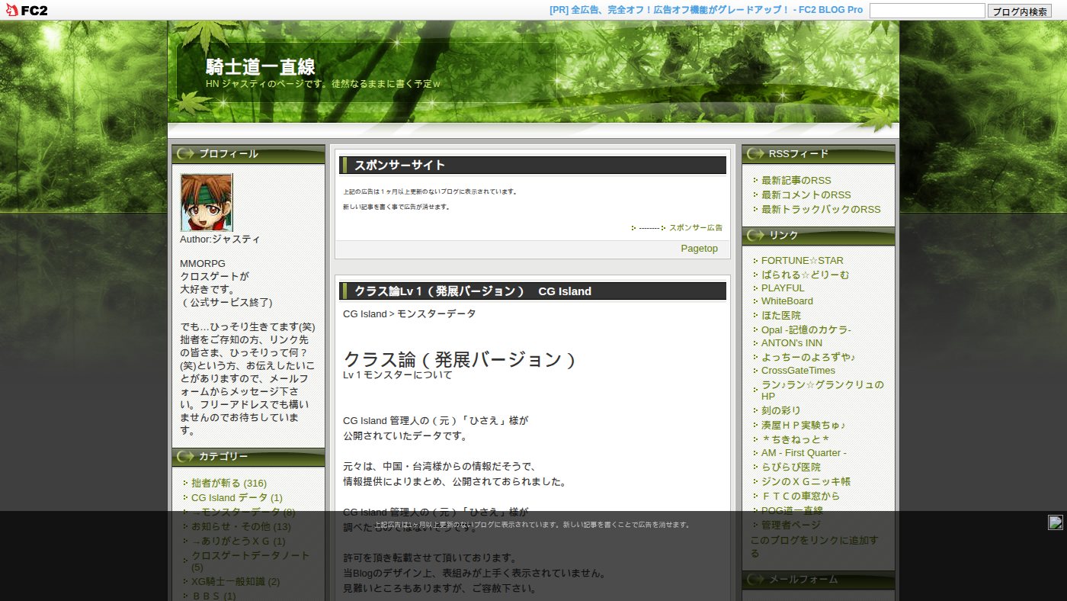
Task: Click the arrow icon beside RSSフィード header
Action: point(755,154)
